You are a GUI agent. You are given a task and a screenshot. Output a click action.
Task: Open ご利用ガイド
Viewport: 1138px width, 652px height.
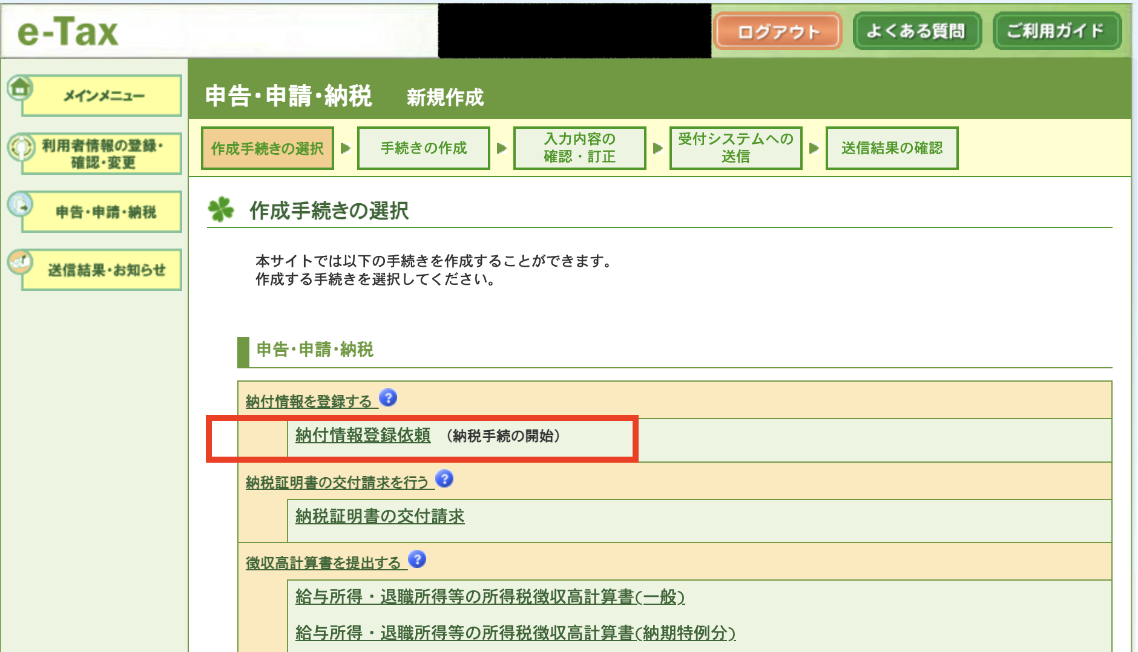click(1056, 31)
